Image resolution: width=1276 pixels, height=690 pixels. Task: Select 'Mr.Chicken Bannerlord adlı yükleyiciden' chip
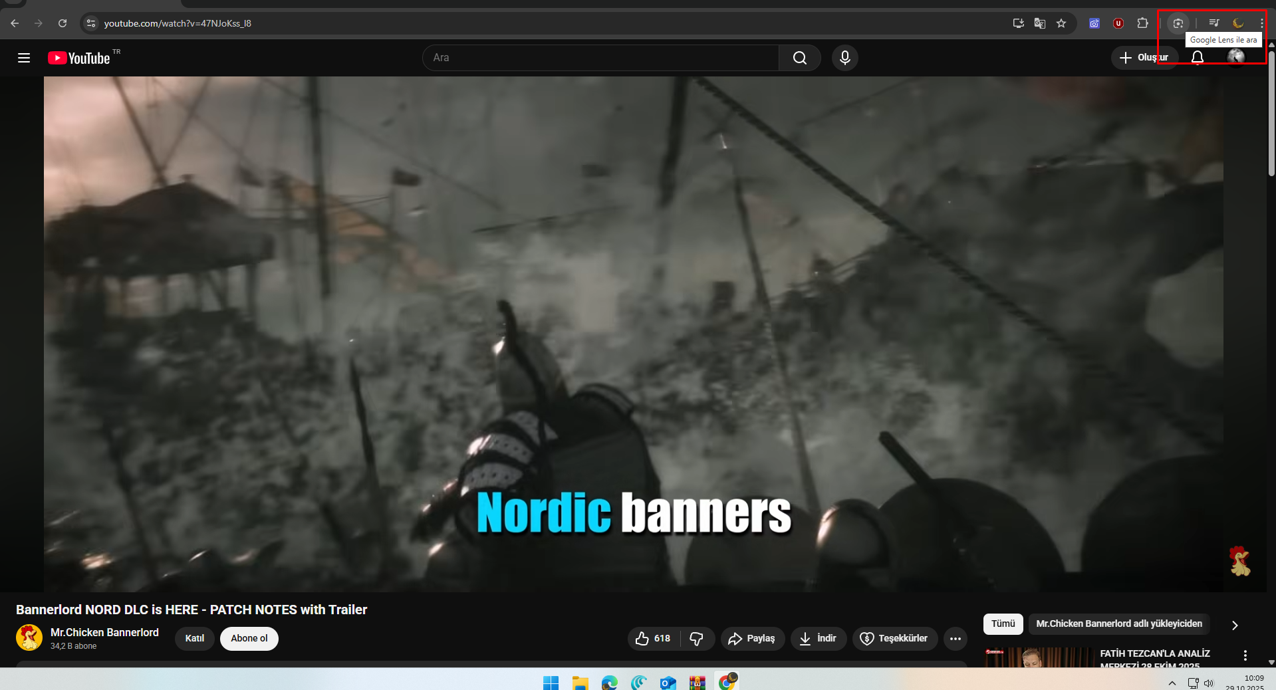pyautogui.click(x=1119, y=624)
